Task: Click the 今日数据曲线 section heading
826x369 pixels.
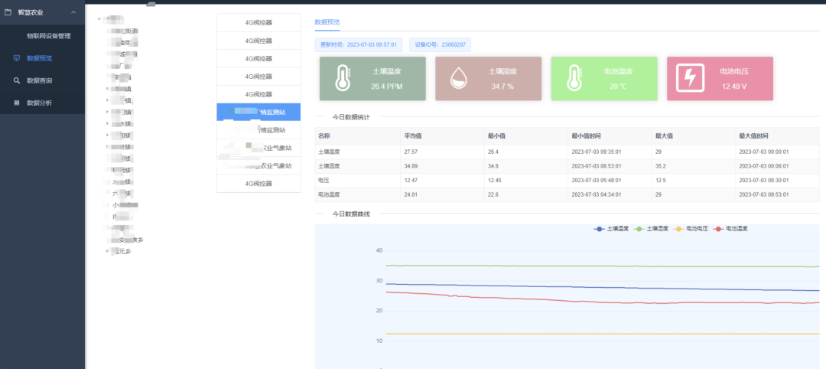Action: pos(351,214)
